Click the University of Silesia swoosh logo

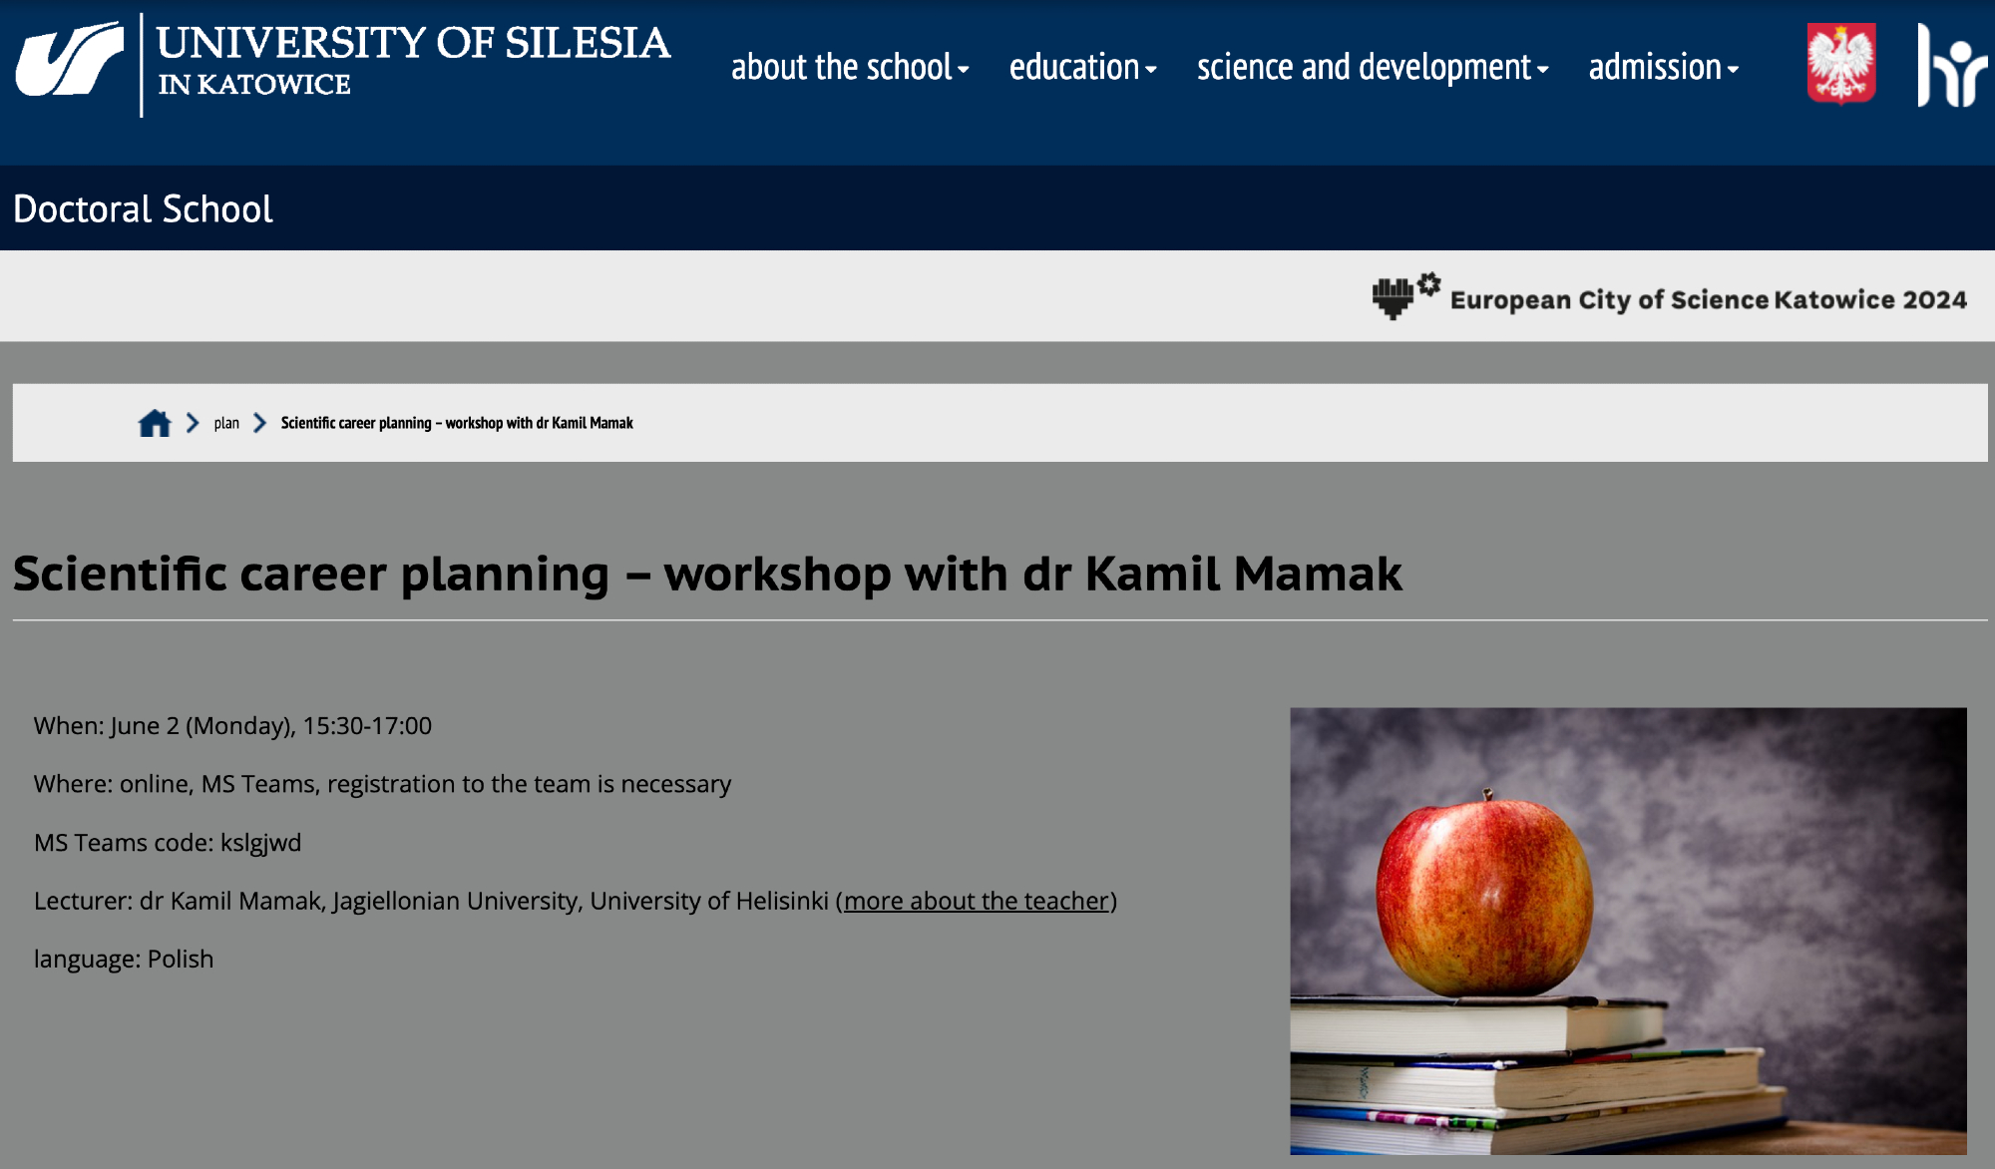coord(70,60)
